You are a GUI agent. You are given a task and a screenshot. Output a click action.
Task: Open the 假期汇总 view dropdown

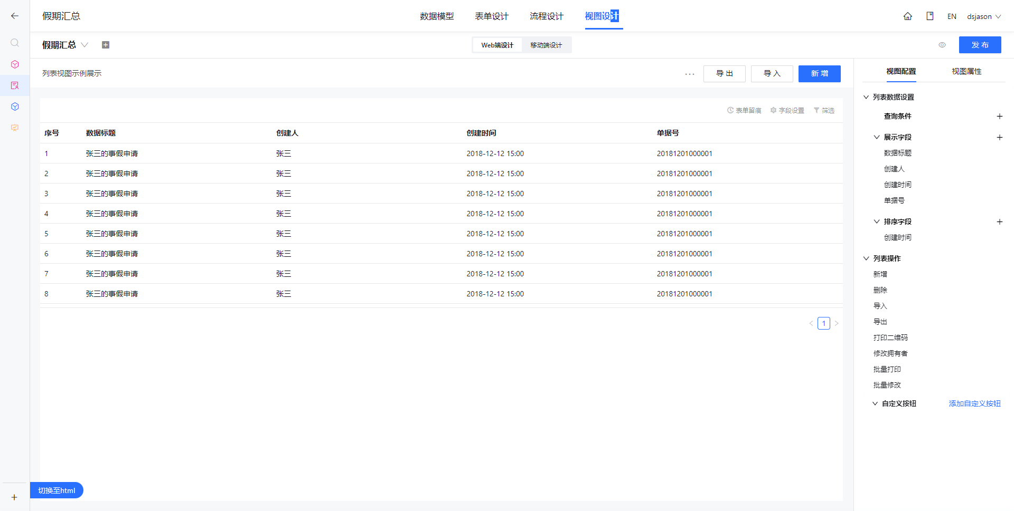coord(84,45)
